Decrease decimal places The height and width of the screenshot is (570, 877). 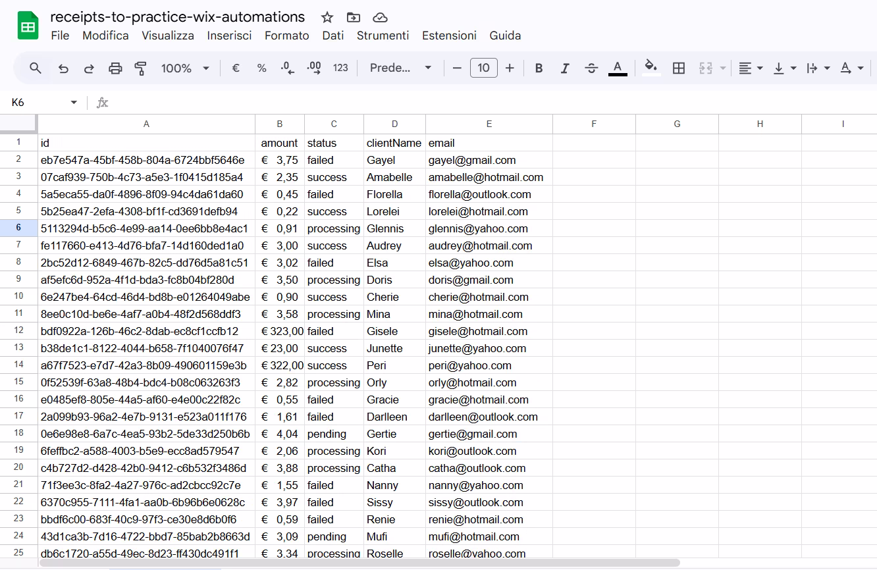[x=287, y=68]
